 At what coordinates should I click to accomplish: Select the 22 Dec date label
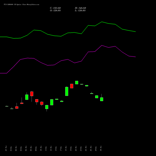76,148
